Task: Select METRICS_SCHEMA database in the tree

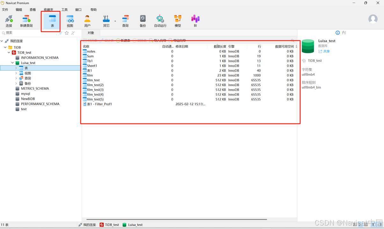Action: [x=35, y=89]
